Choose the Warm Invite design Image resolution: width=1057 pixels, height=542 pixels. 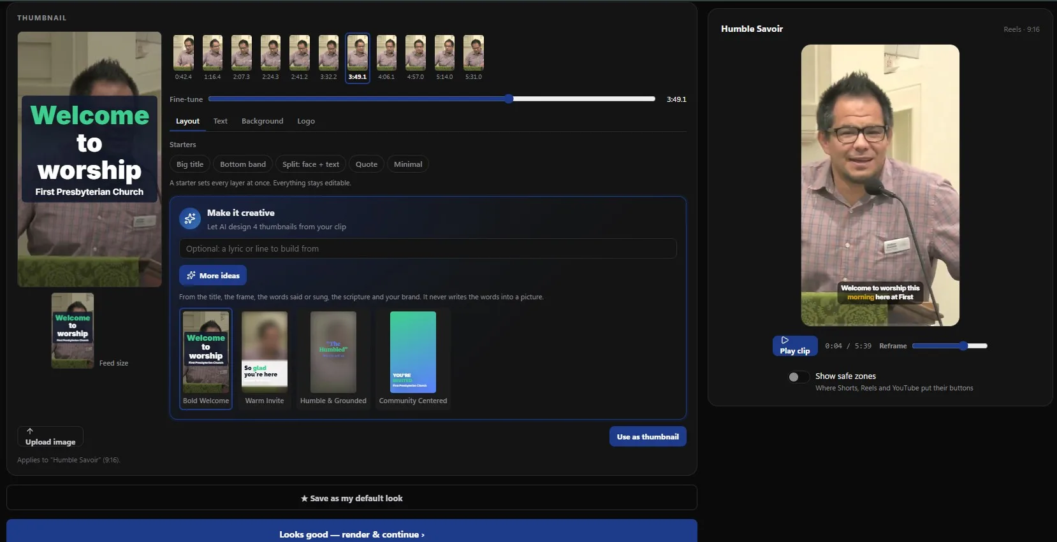coord(265,359)
